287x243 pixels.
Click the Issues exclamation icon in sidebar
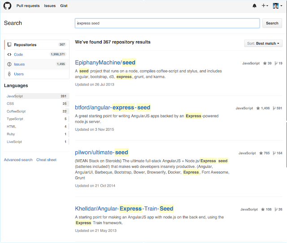tap(9, 64)
